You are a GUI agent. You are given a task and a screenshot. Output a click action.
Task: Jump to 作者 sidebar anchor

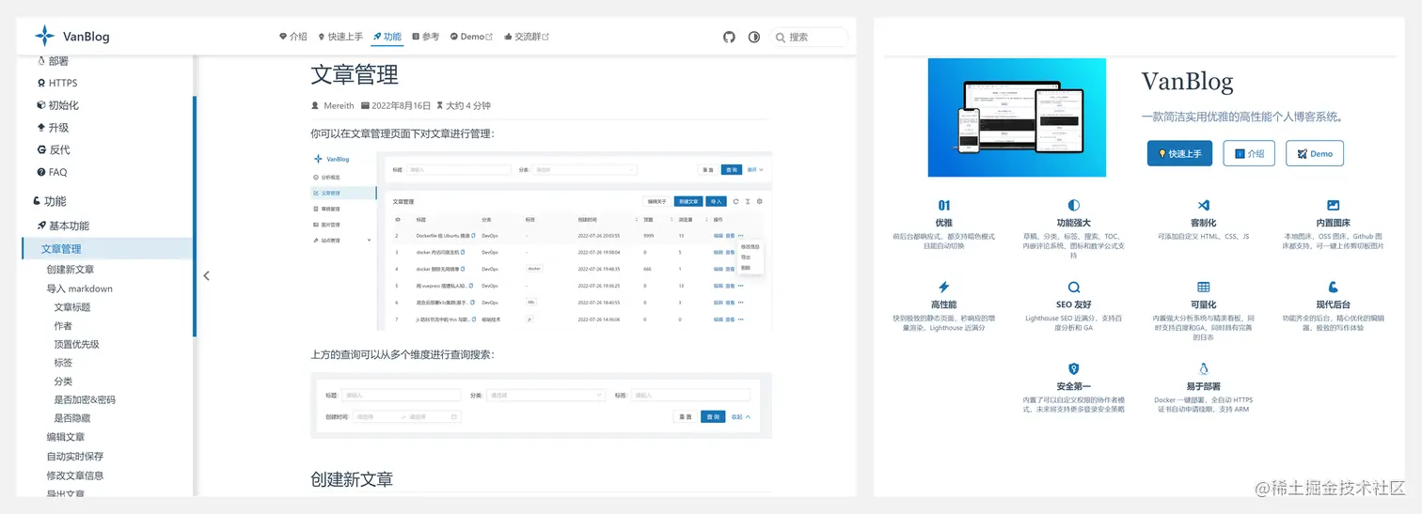(x=63, y=325)
